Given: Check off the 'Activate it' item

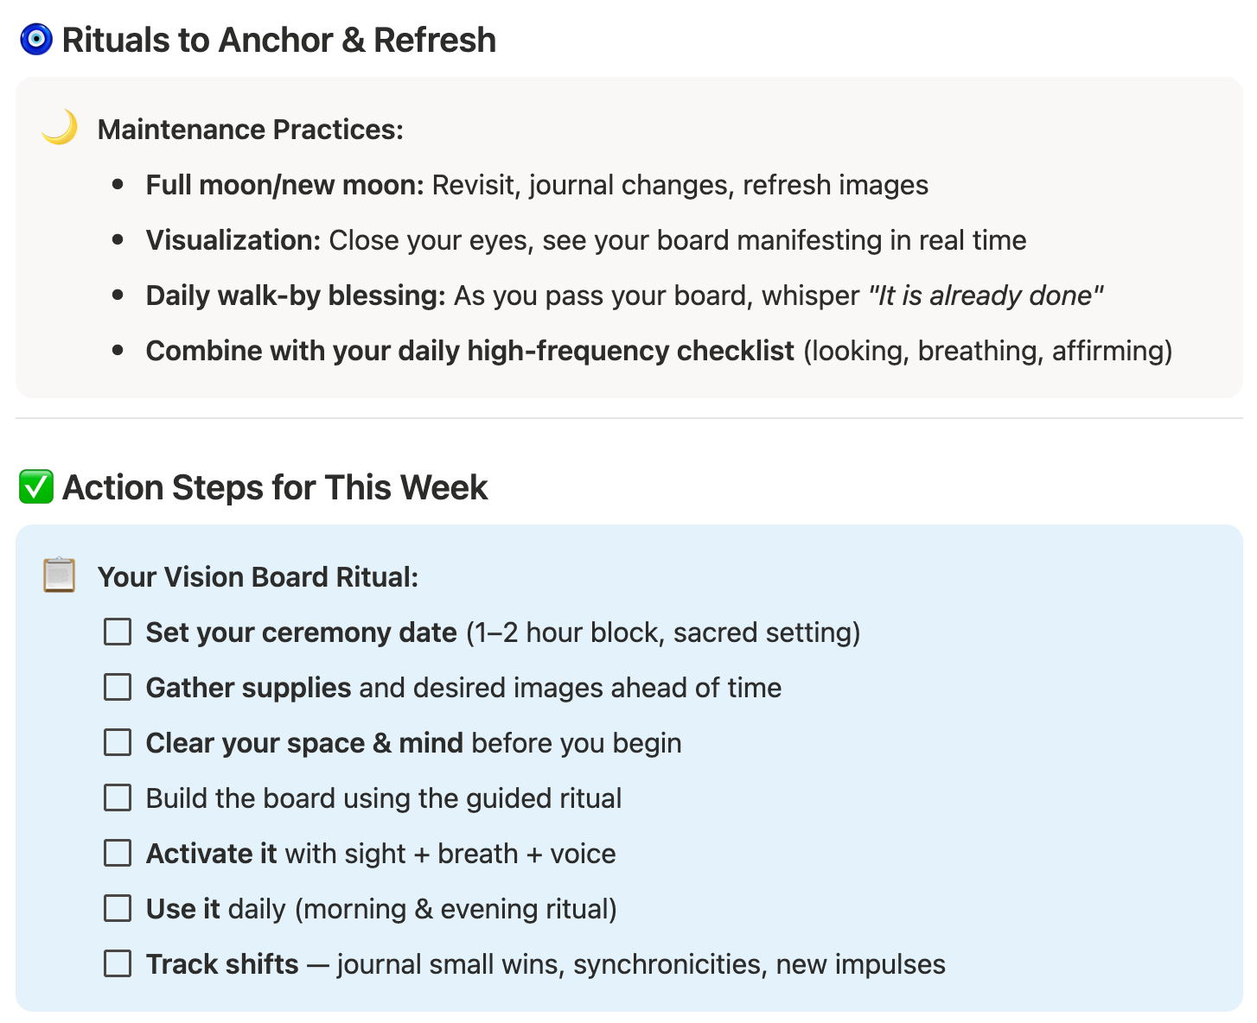Looking at the screenshot, I should [x=118, y=853].
